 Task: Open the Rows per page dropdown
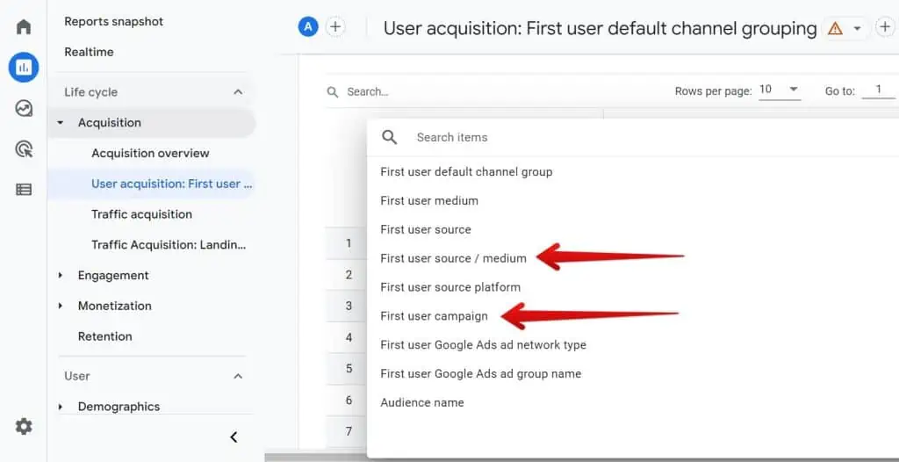tap(780, 90)
